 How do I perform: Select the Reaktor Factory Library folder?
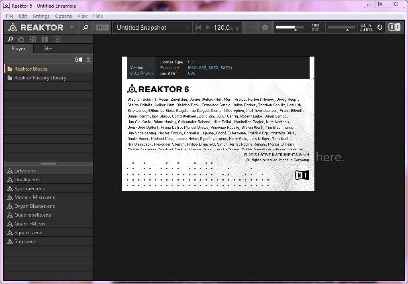tap(49, 78)
